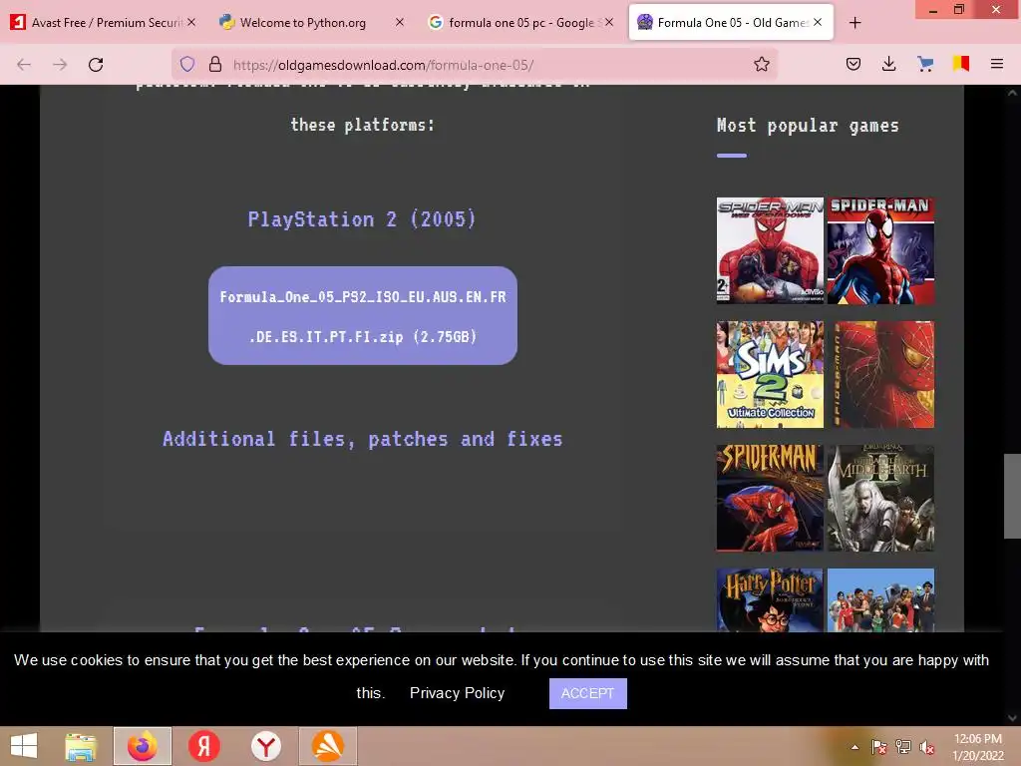This screenshot has height=766, width=1021.
Task: Click the muted volume tray icon
Action: click(927, 747)
